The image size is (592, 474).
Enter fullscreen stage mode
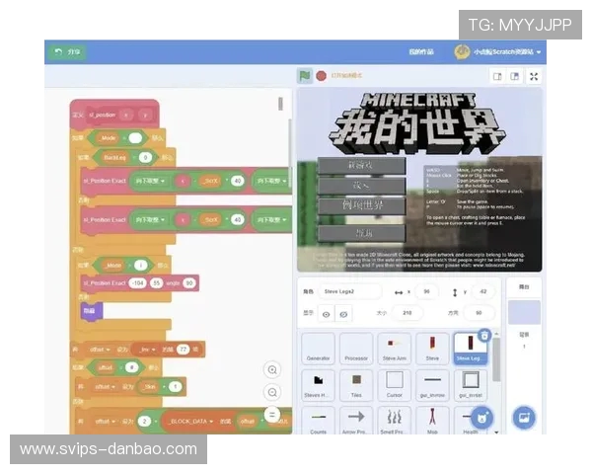click(x=534, y=76)
